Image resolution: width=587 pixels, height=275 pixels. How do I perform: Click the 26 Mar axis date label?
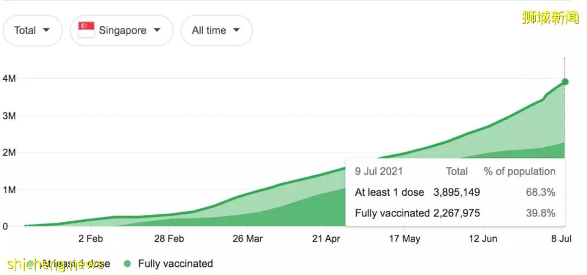pyautogui.click(x=247, y=238)
